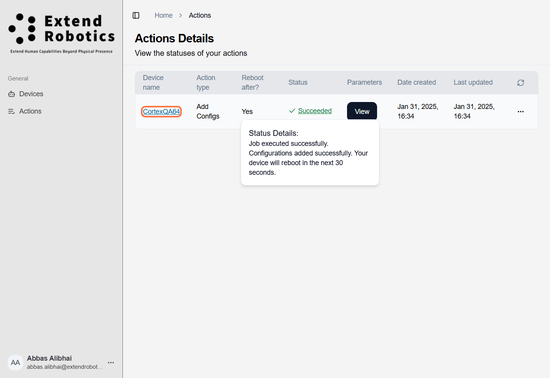This screenshot has width=550, height=378.
Task: Go to the Home breadcrumb
Action: point(163,15)
